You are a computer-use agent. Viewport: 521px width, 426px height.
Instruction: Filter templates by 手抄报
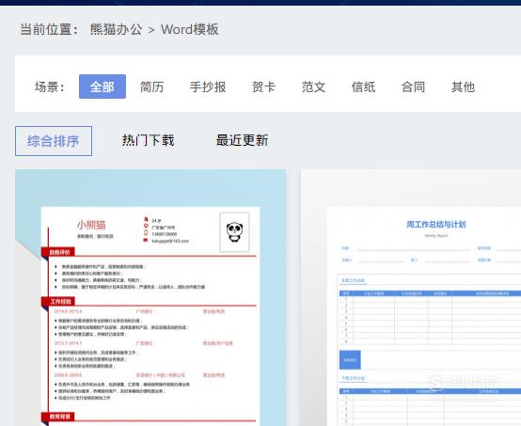coord(208,87)
